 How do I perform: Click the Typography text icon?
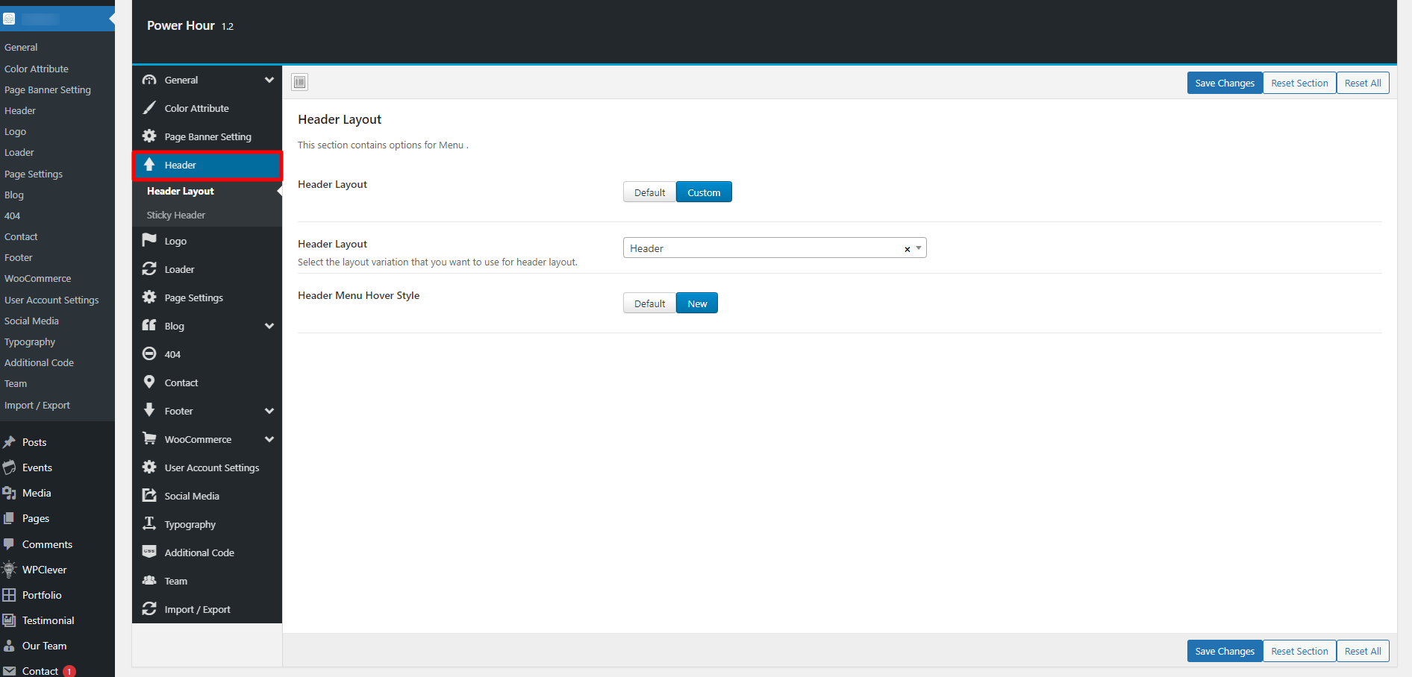pyautogui.click(x=149, y=523)
